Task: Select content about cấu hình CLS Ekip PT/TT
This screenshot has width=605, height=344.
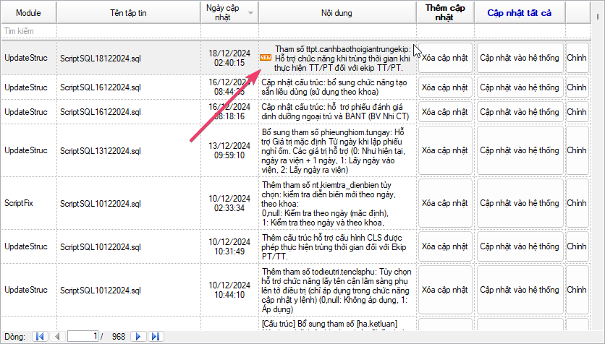Action: [334, 247]
